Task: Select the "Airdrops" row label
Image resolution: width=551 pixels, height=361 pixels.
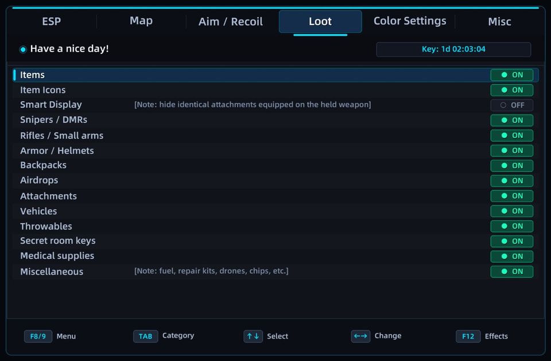Action: pos(39,180)
